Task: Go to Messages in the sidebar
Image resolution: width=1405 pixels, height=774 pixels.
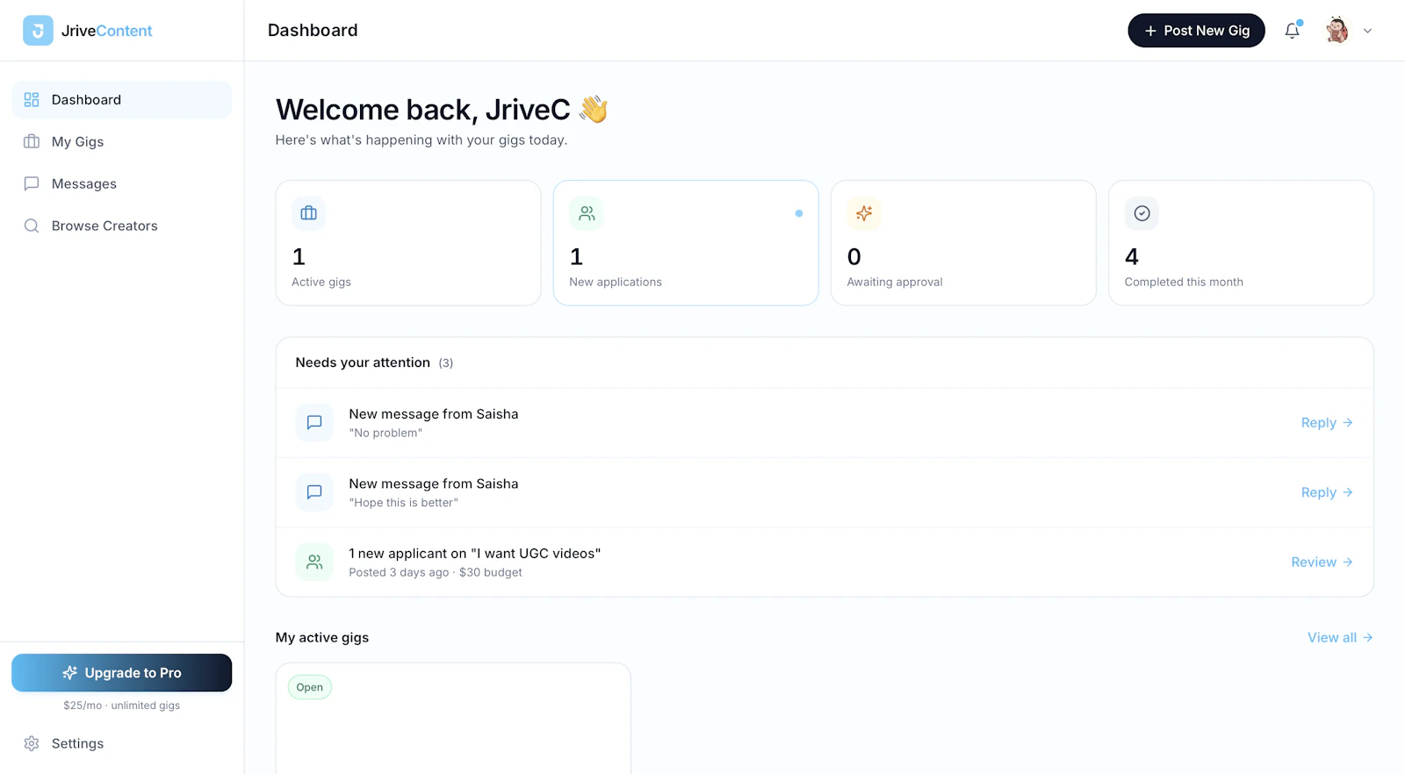Action: coord(122,183)
